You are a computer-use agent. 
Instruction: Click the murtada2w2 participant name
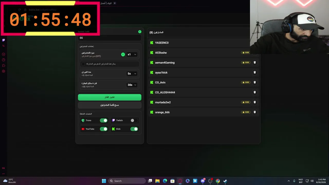tap(163, 102)
